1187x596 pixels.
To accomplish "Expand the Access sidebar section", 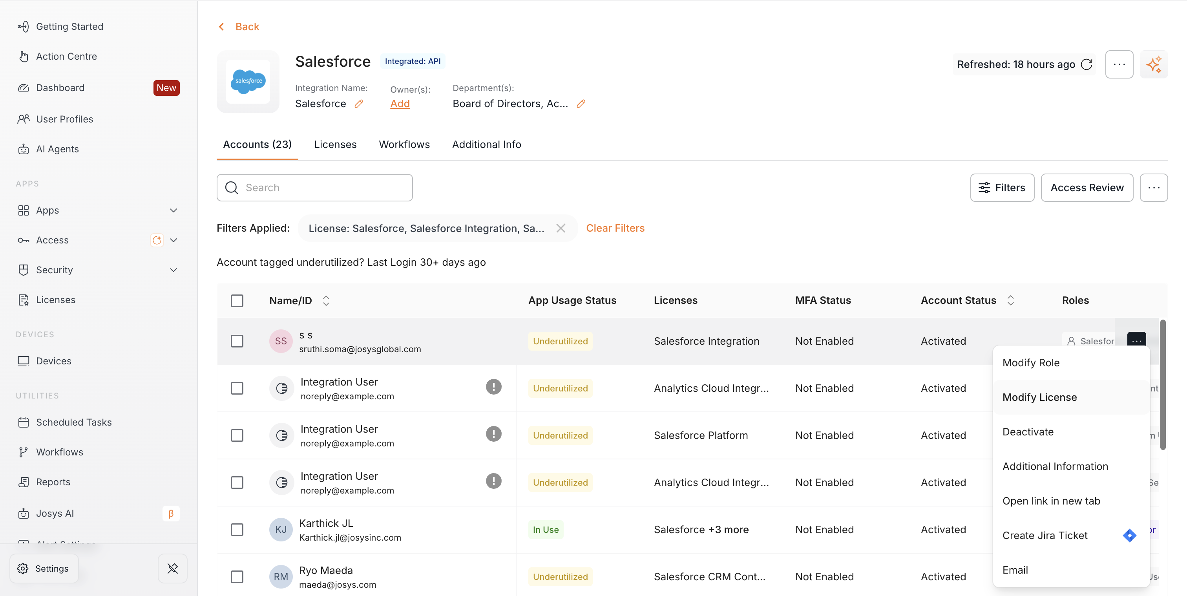I will pyautogui.click(x=173, y=240).
